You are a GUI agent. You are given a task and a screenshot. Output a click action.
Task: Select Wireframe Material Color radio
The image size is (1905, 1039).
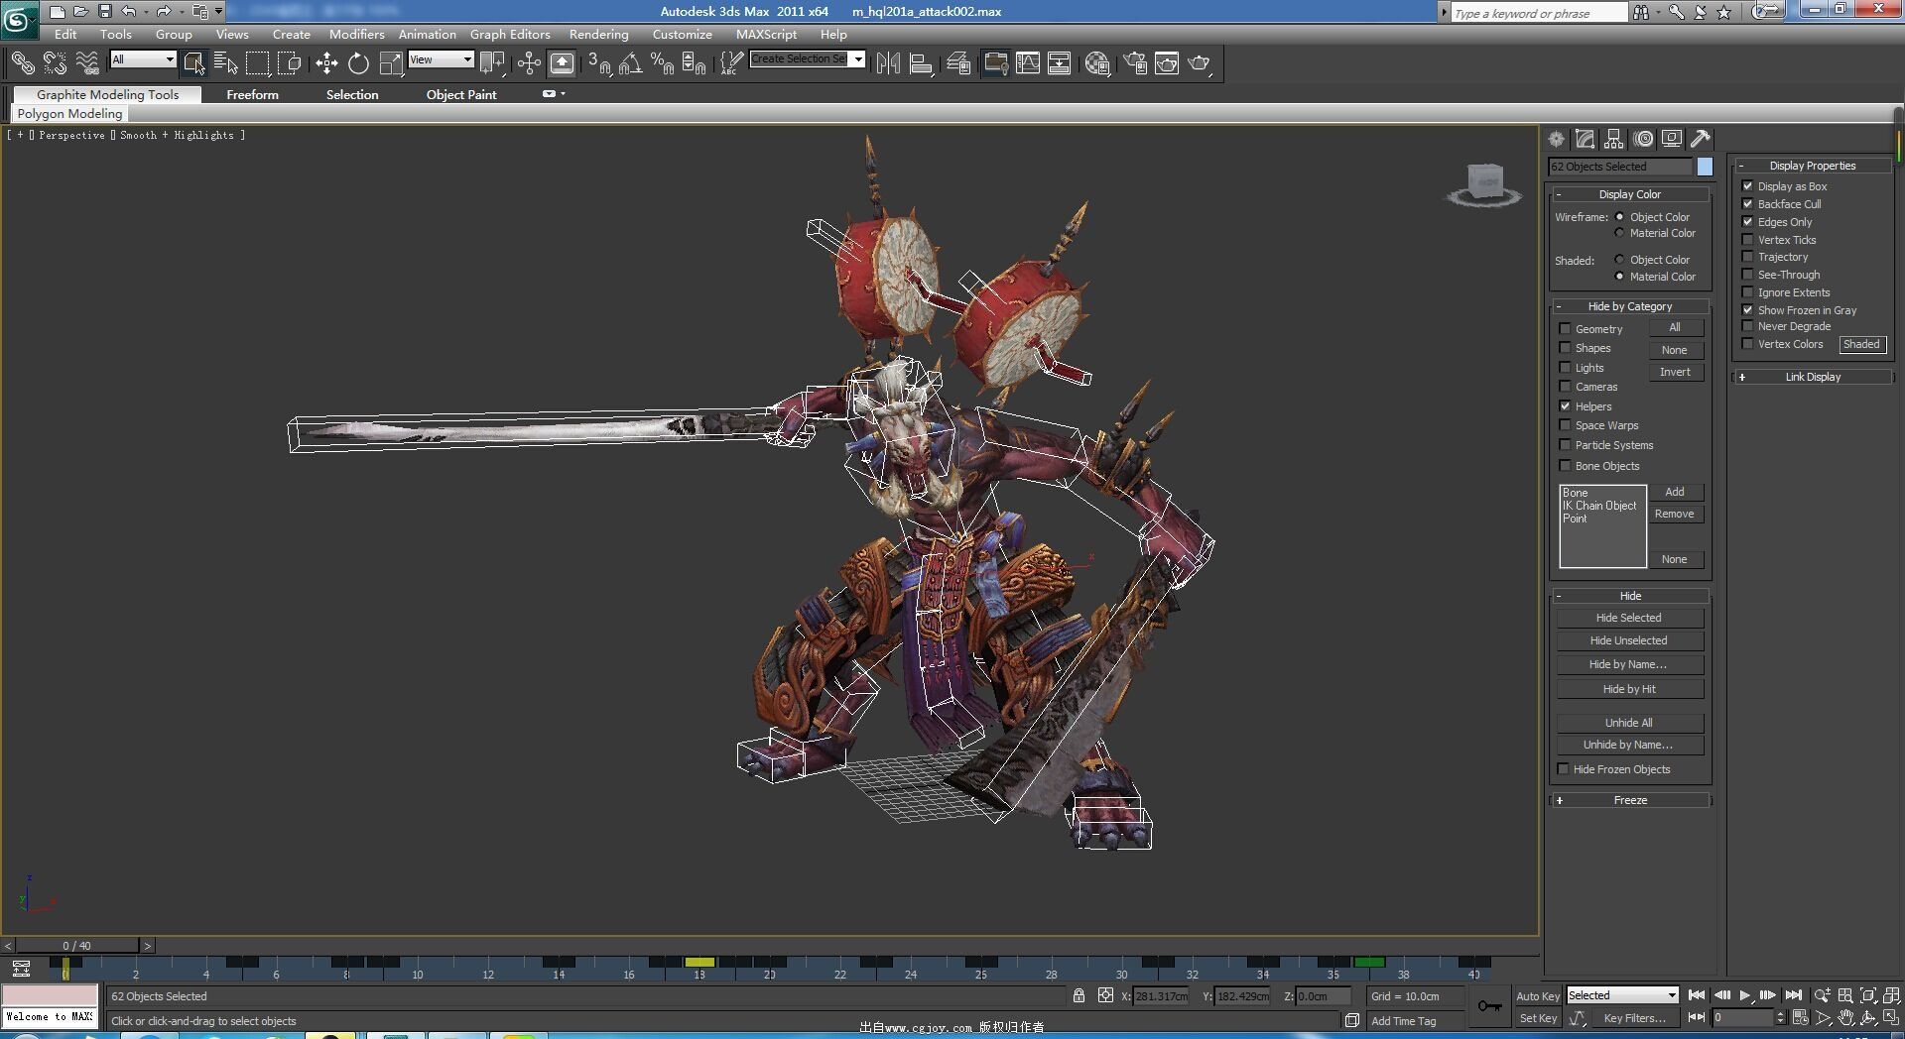(x=1620, y=233)
